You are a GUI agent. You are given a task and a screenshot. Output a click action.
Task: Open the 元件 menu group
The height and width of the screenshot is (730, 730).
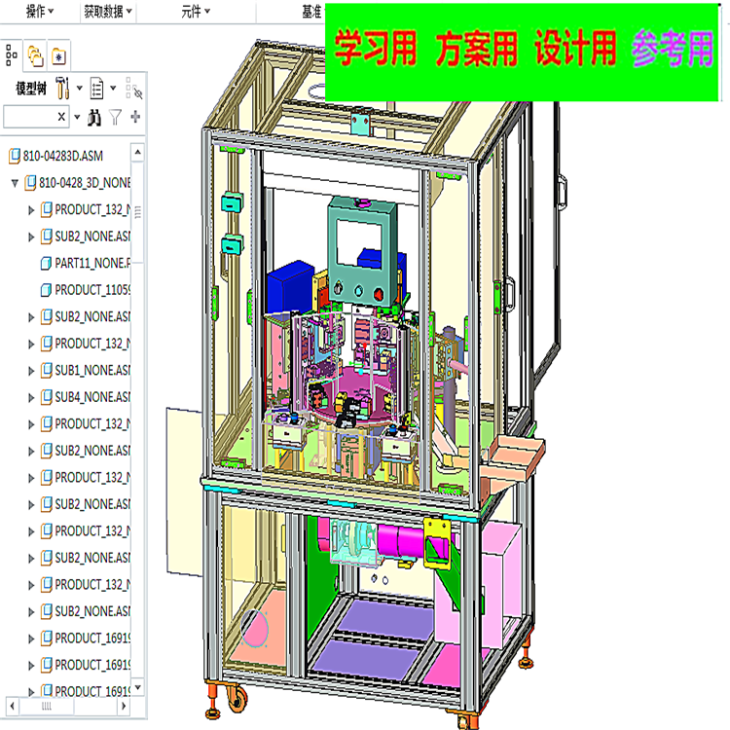pyautogui.click(x=196, y=11)
